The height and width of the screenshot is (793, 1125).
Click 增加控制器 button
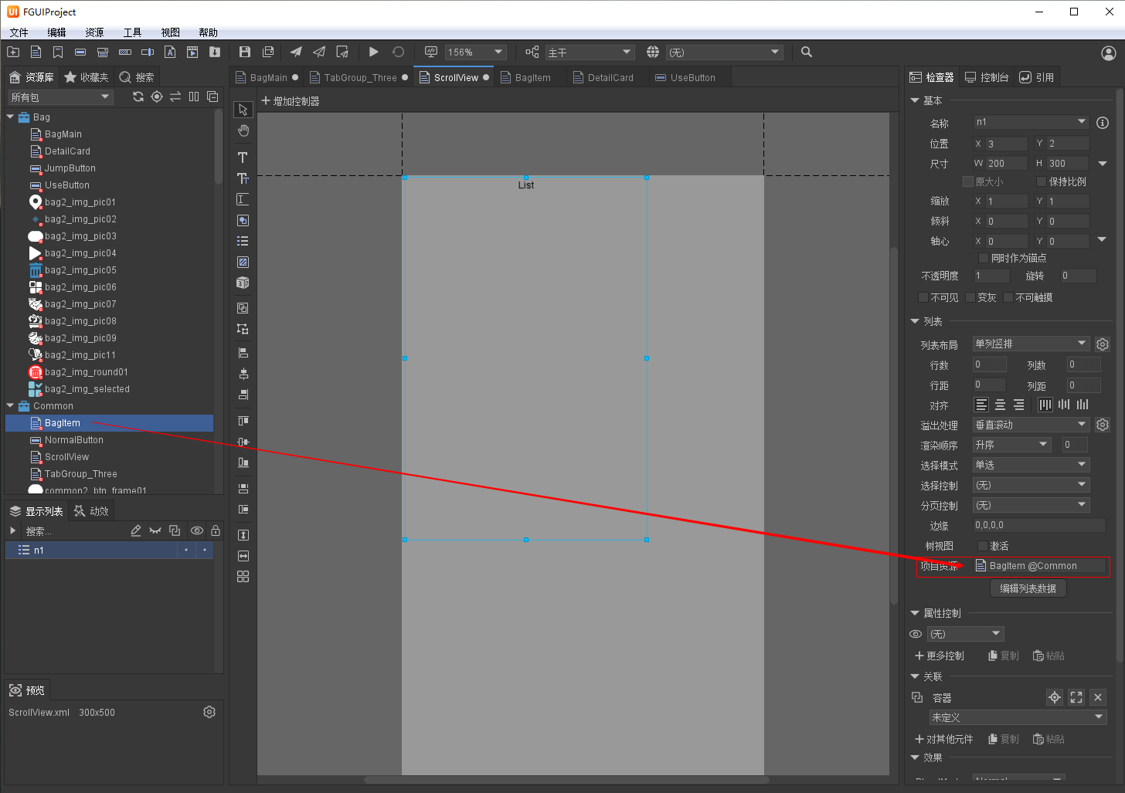[x=290, y=101]
